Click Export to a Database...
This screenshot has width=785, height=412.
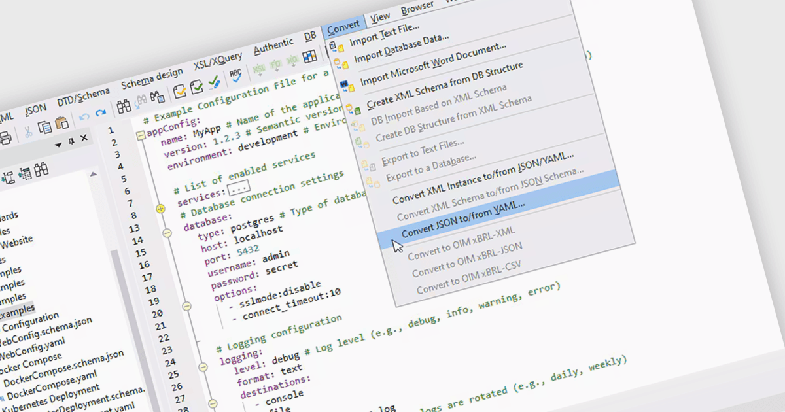(430, 168)
